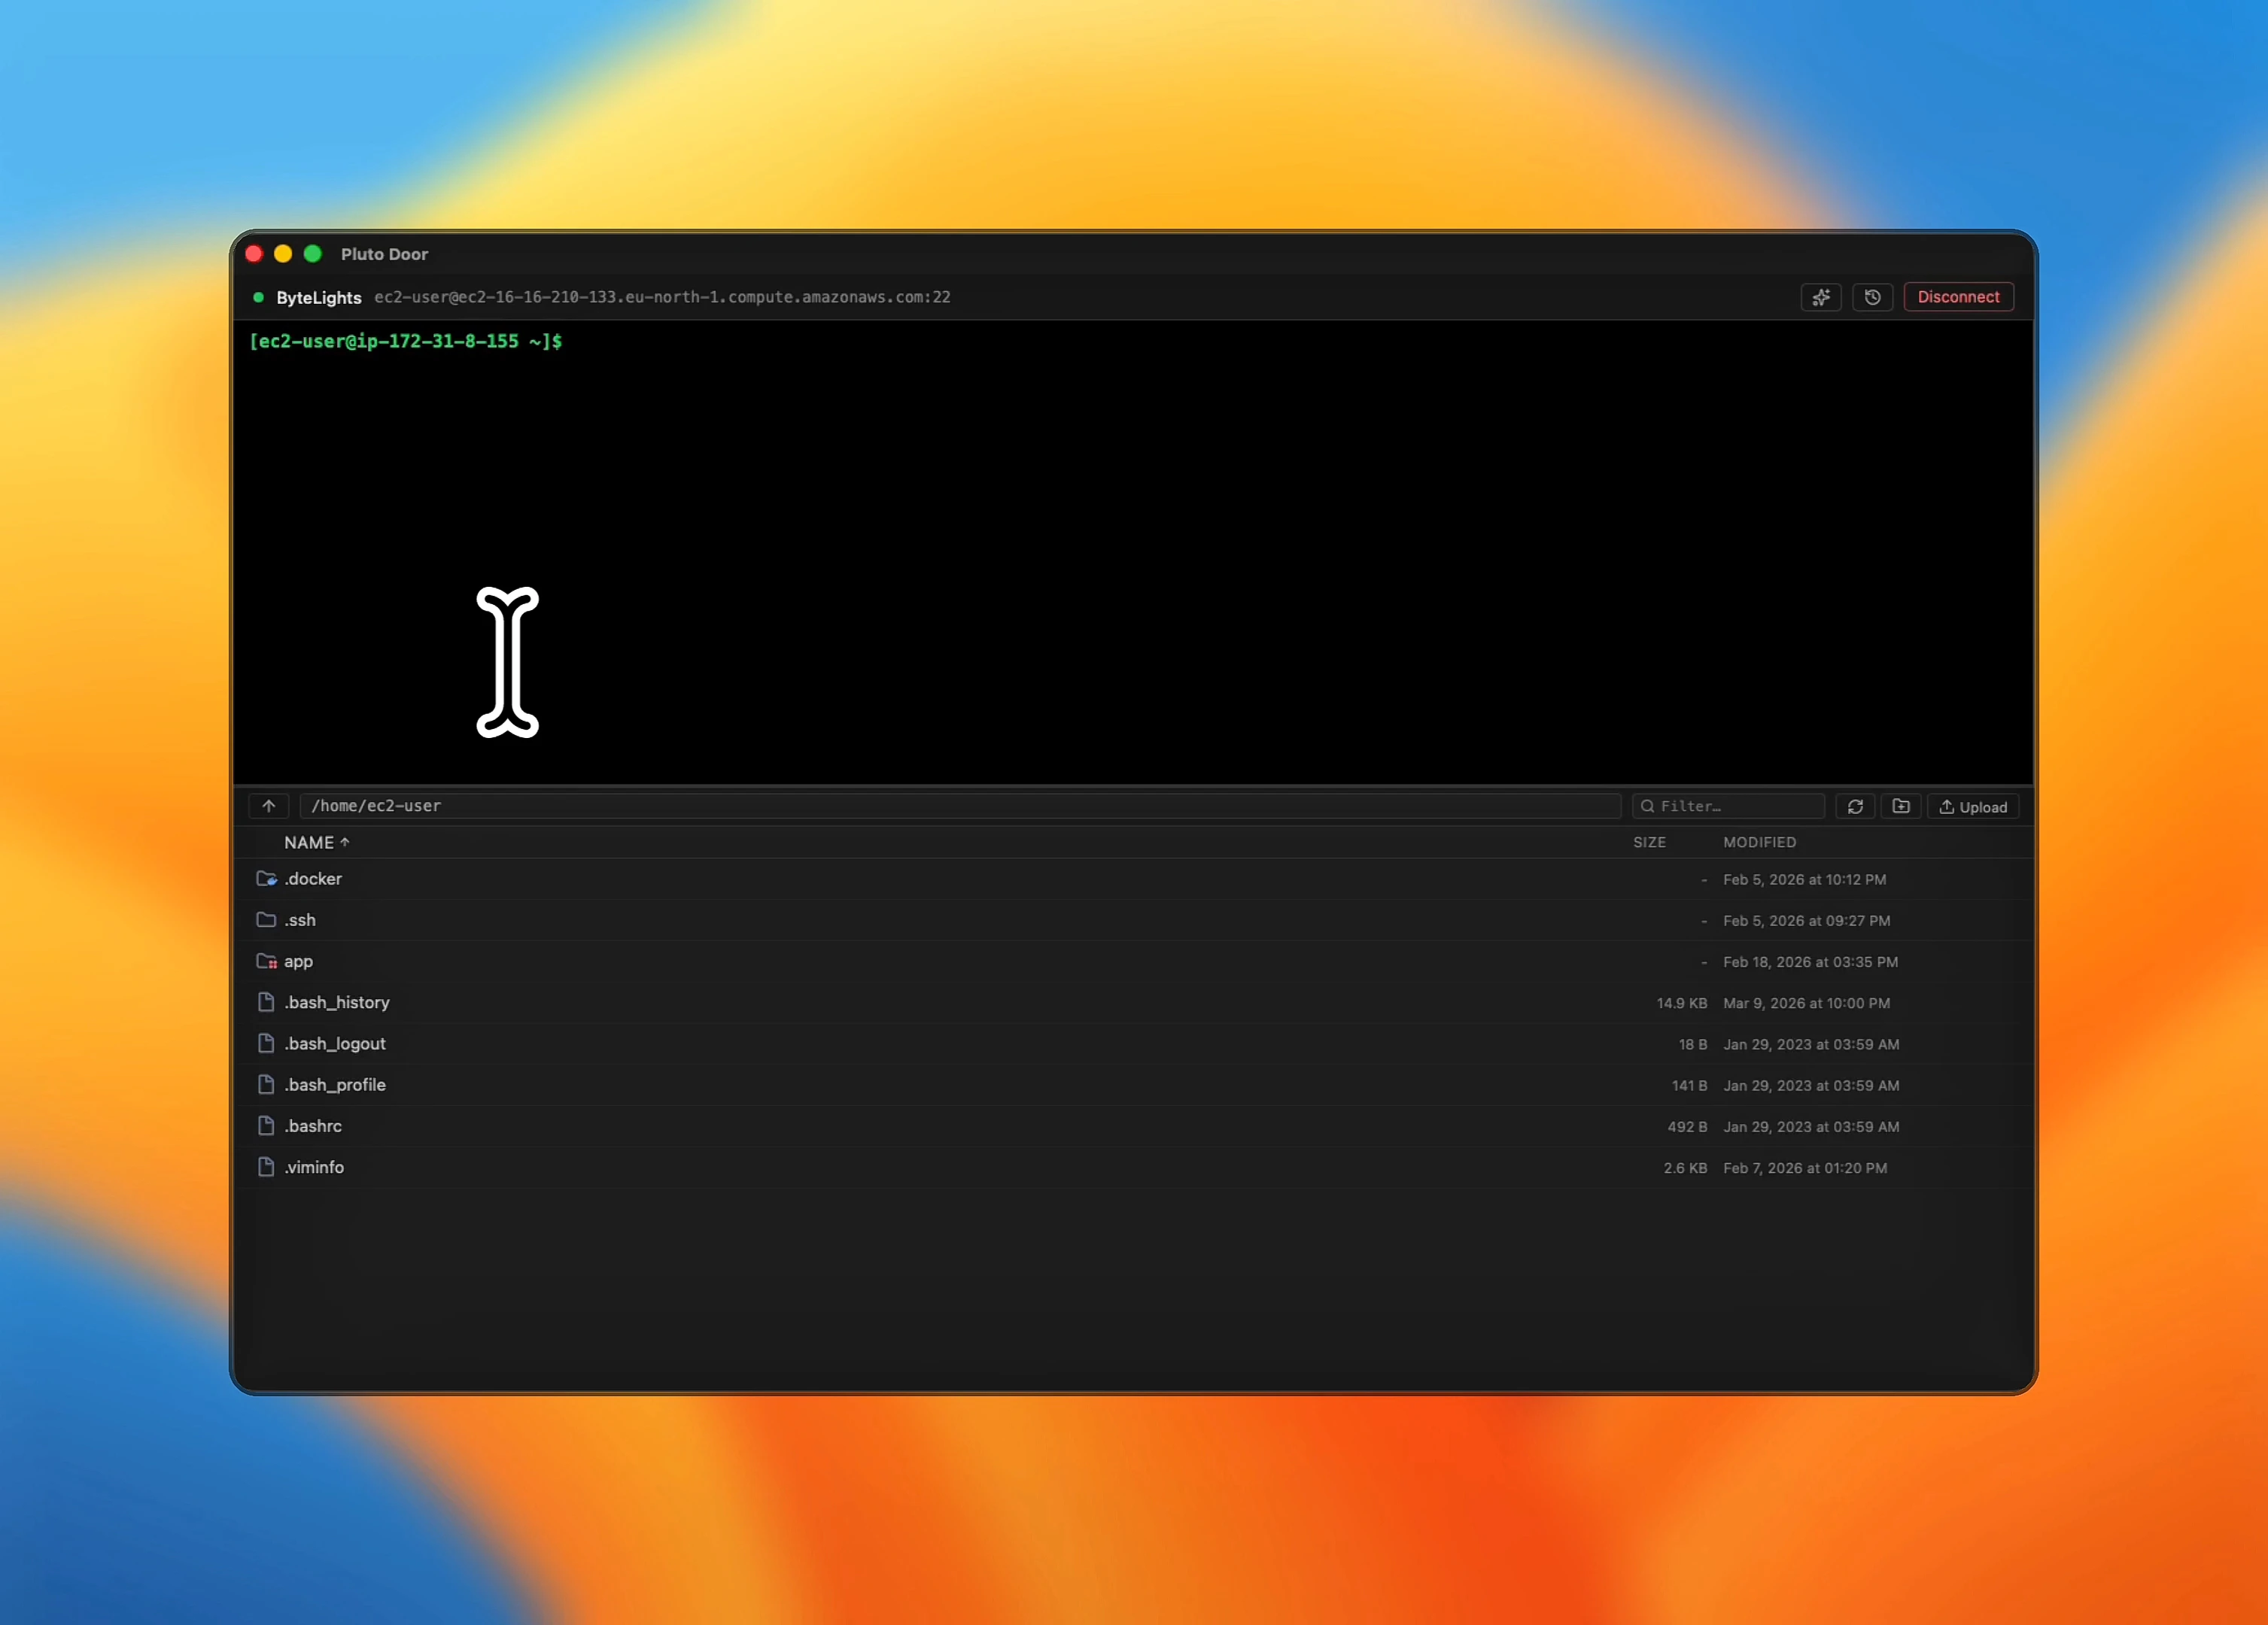Sort files by the NAME column
The height and width of the screenshot is (1625, 2268).
[309, 842]
